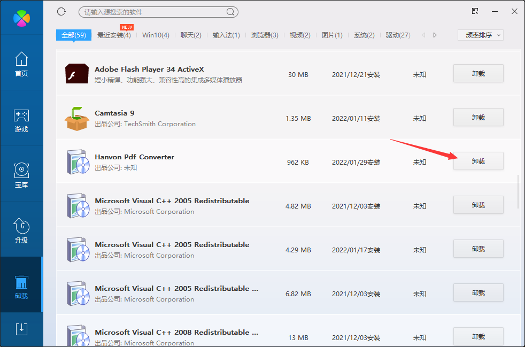Click the Hanvon Pdf Converter installer icon
Screen dimensions: 525x347
[x=78, y=162]
